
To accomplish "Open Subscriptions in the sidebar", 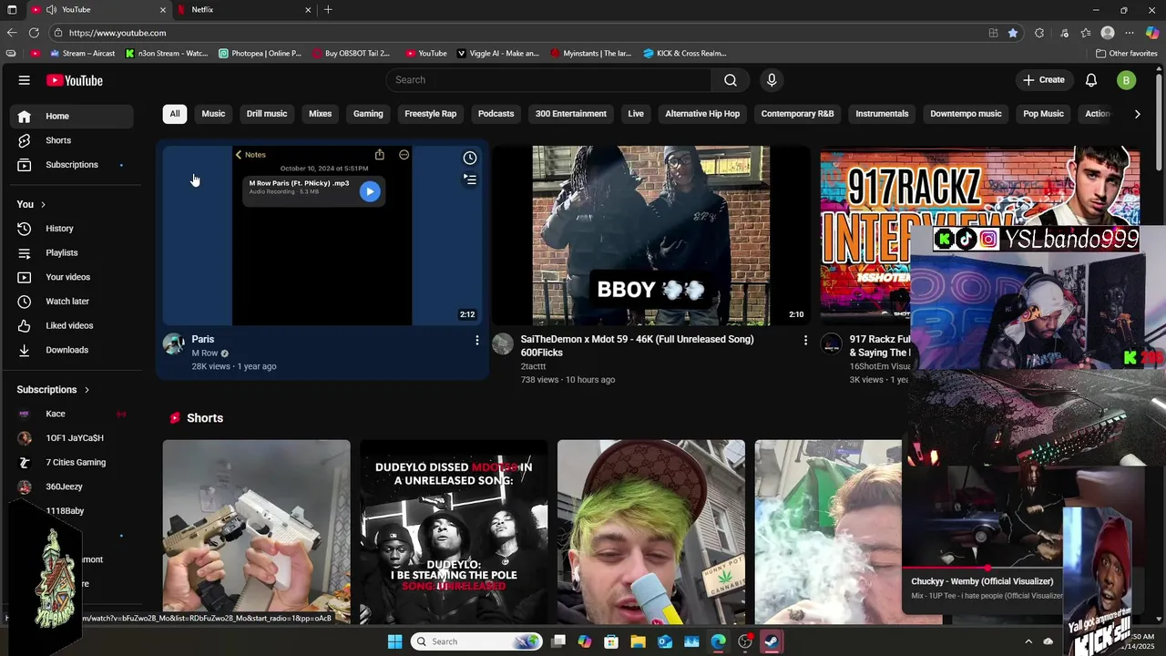I will tap(71, 165).
